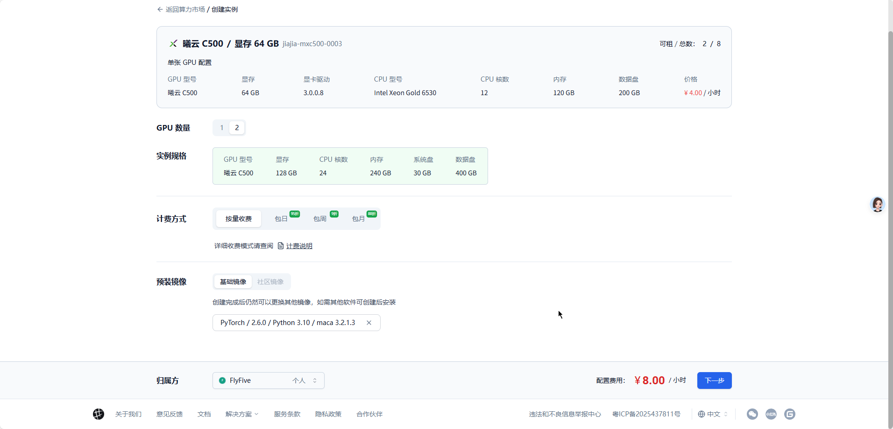Screen dimensions: 893x429
Task: Open the customer service avatar widget
Action: coord(878,204)
